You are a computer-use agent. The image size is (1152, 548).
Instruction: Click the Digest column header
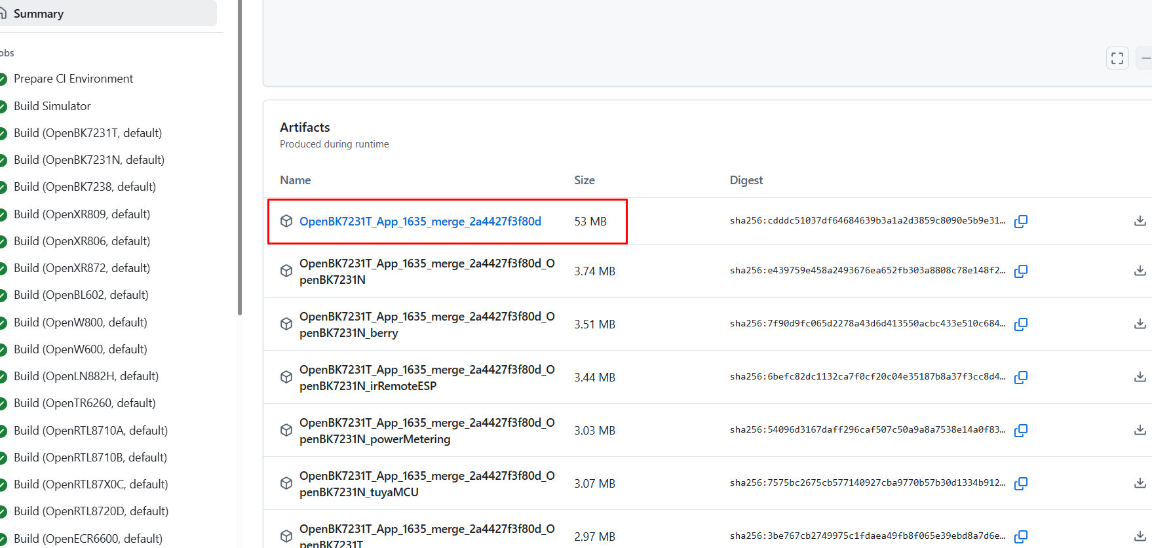coord(746,180)
